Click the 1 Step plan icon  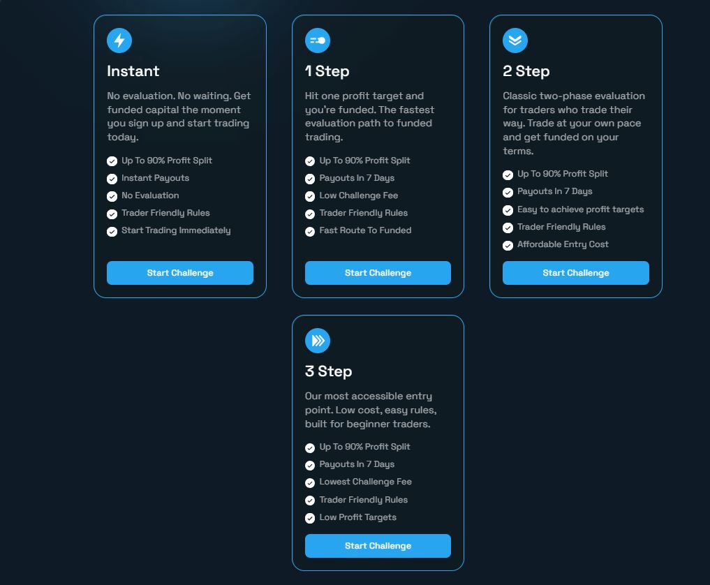[318, 40]
